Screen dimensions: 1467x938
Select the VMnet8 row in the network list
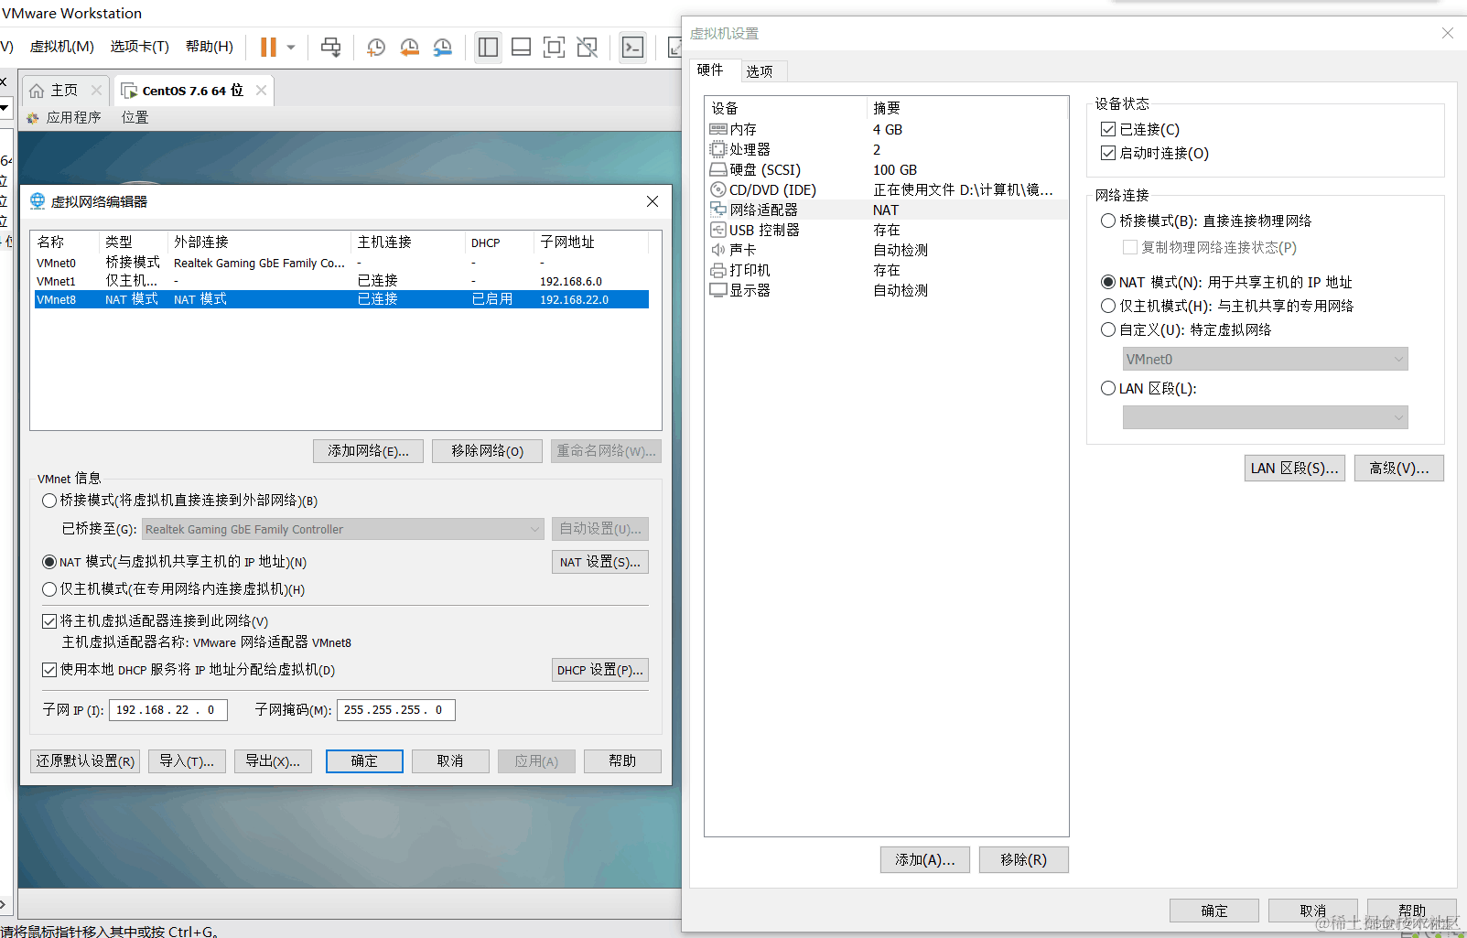(x=341, y=299)
